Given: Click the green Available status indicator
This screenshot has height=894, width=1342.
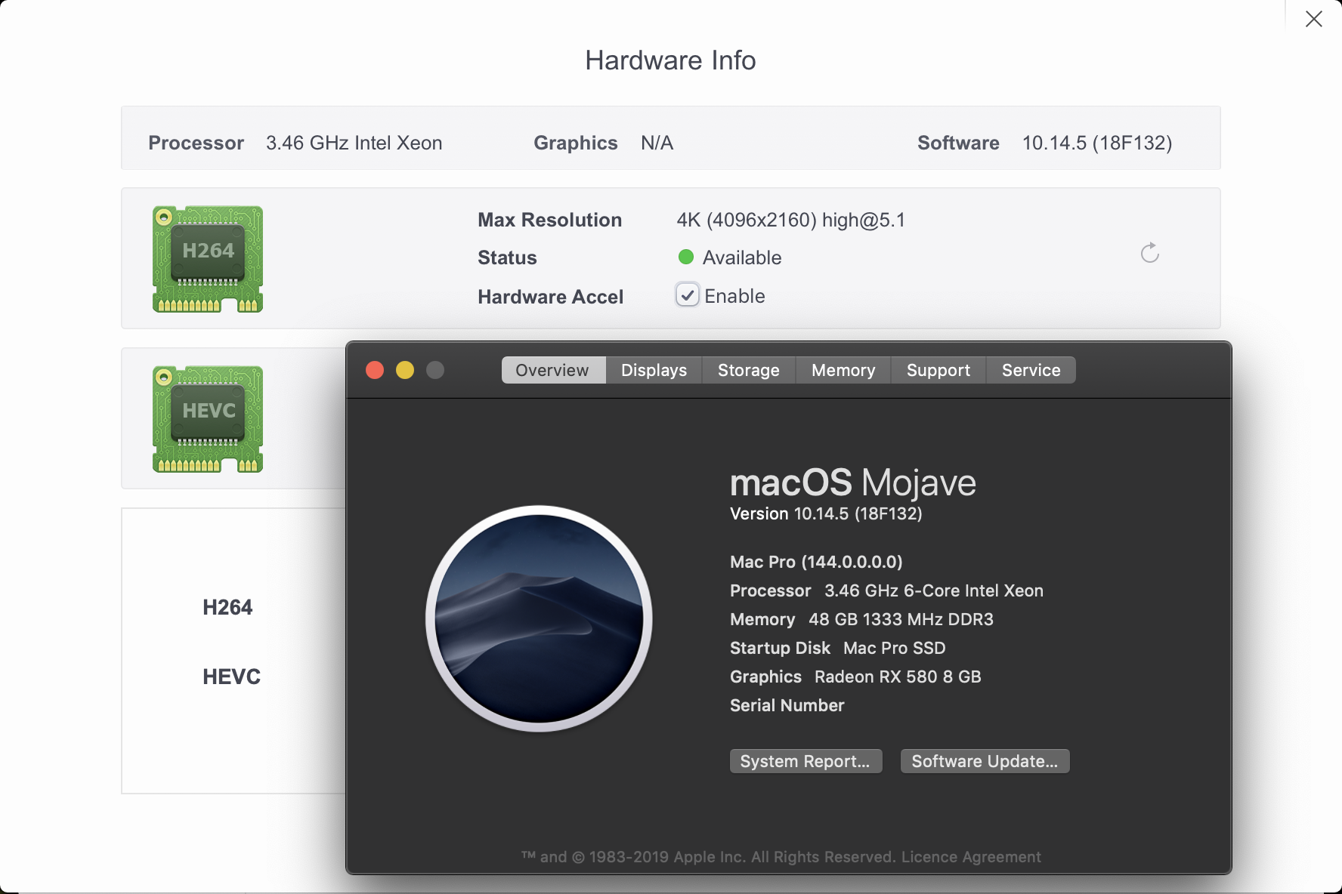Looking at the screenshot, I should click(x=686, y=257).
